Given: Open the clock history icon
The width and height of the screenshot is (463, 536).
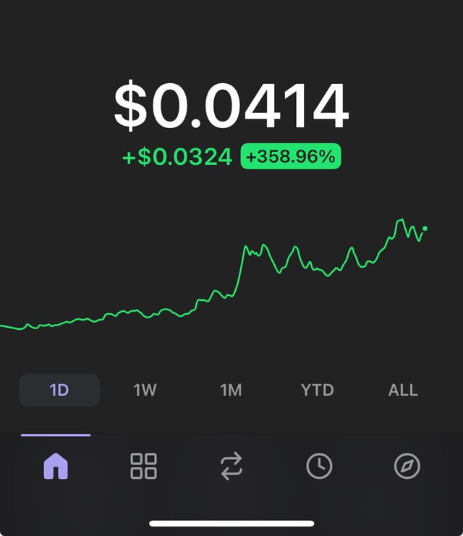Looking at the screenshot, I should pos(319,466).
